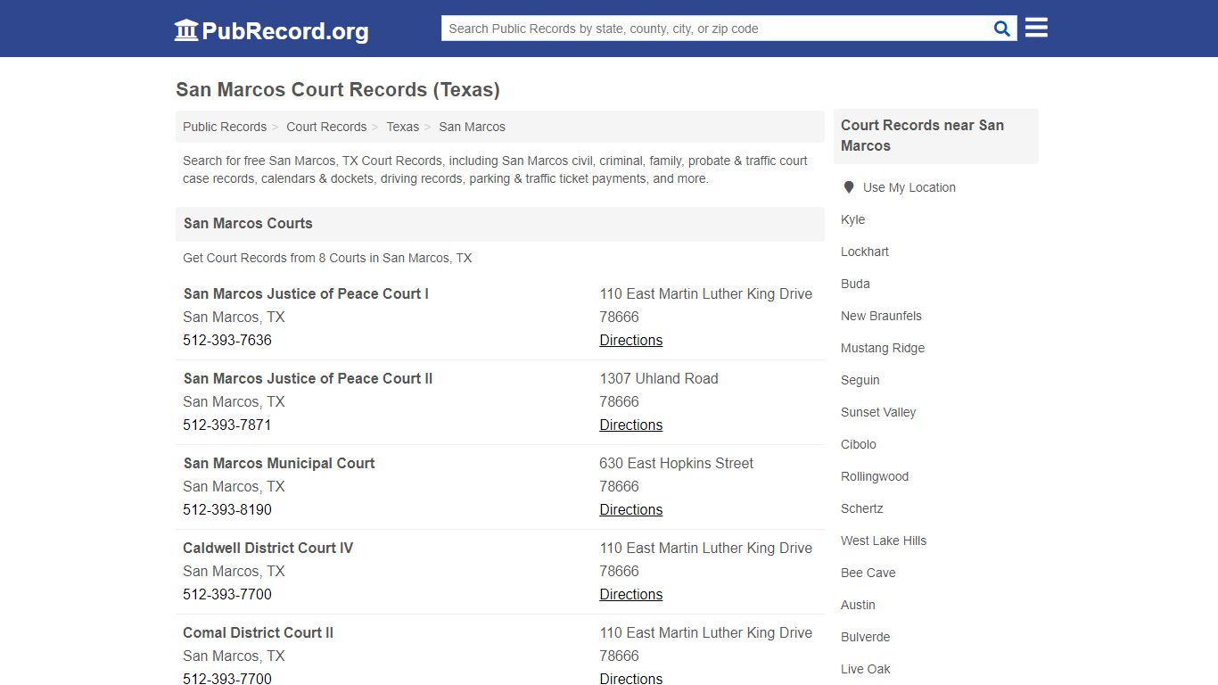Click the PubRecord.org courthouse logo icon
Viewport: 1218px width, 685px height.
[186, 30]
